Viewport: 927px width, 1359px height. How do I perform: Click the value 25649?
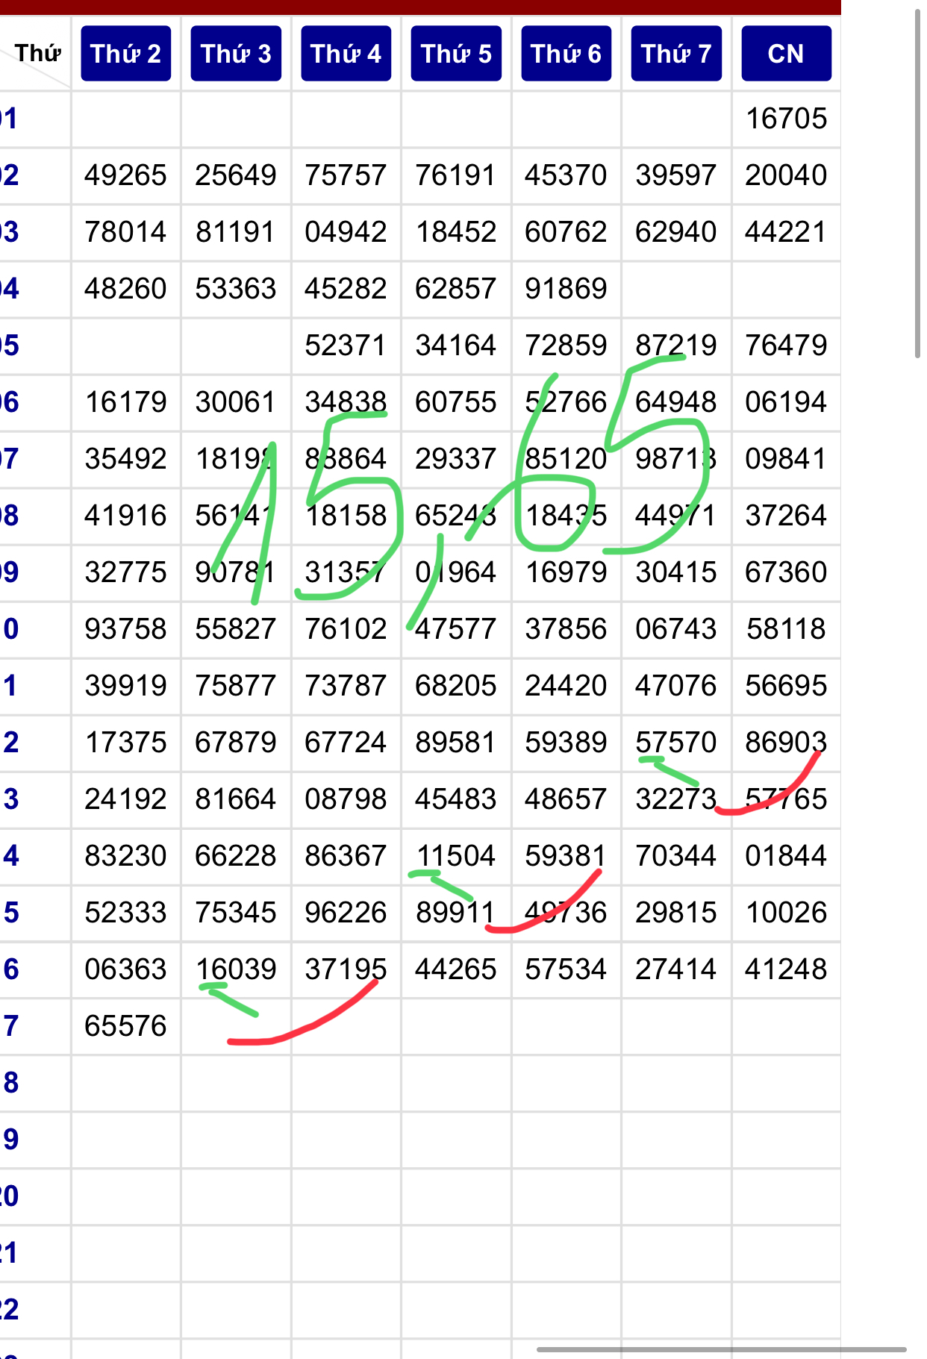[x=236, y=175]
